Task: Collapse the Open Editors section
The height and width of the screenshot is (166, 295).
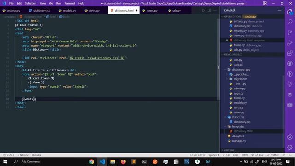Action: tap(222, 17)
